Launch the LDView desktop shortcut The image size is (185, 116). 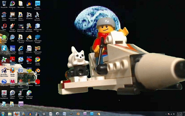(29, 71)
